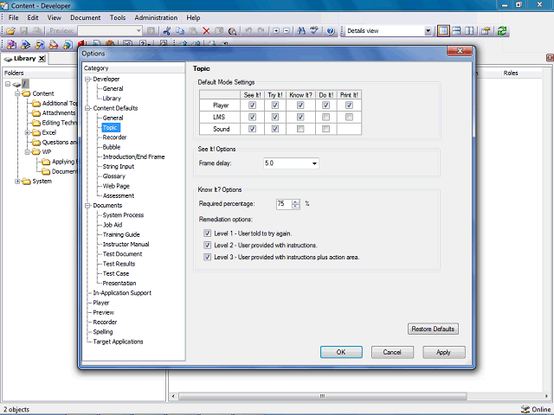Click the Roles column header
Image resolution: width=554 pixels, height=415 pixels.
pyautogui.click(x=511, y=73)
